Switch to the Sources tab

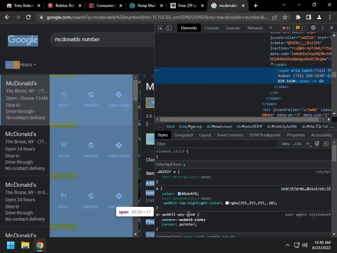point(233,28)
